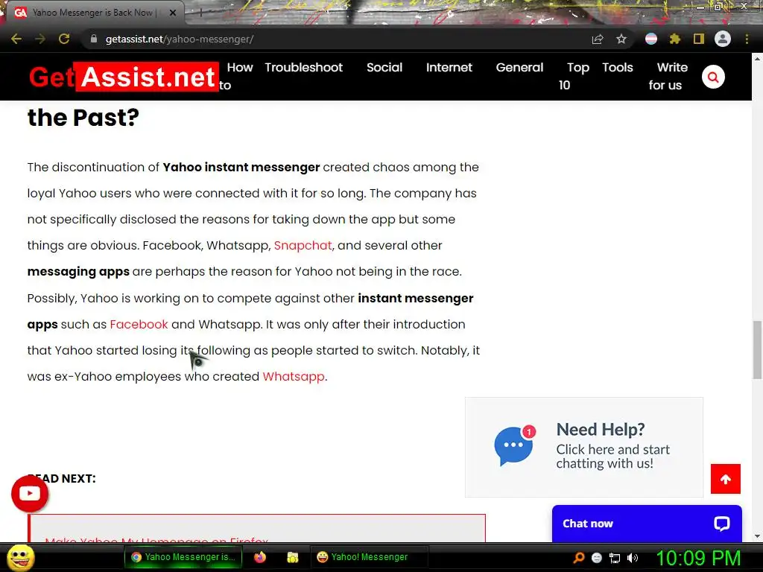Click the red YouTube floating button

pyautogui.click(x=30, y=494)
